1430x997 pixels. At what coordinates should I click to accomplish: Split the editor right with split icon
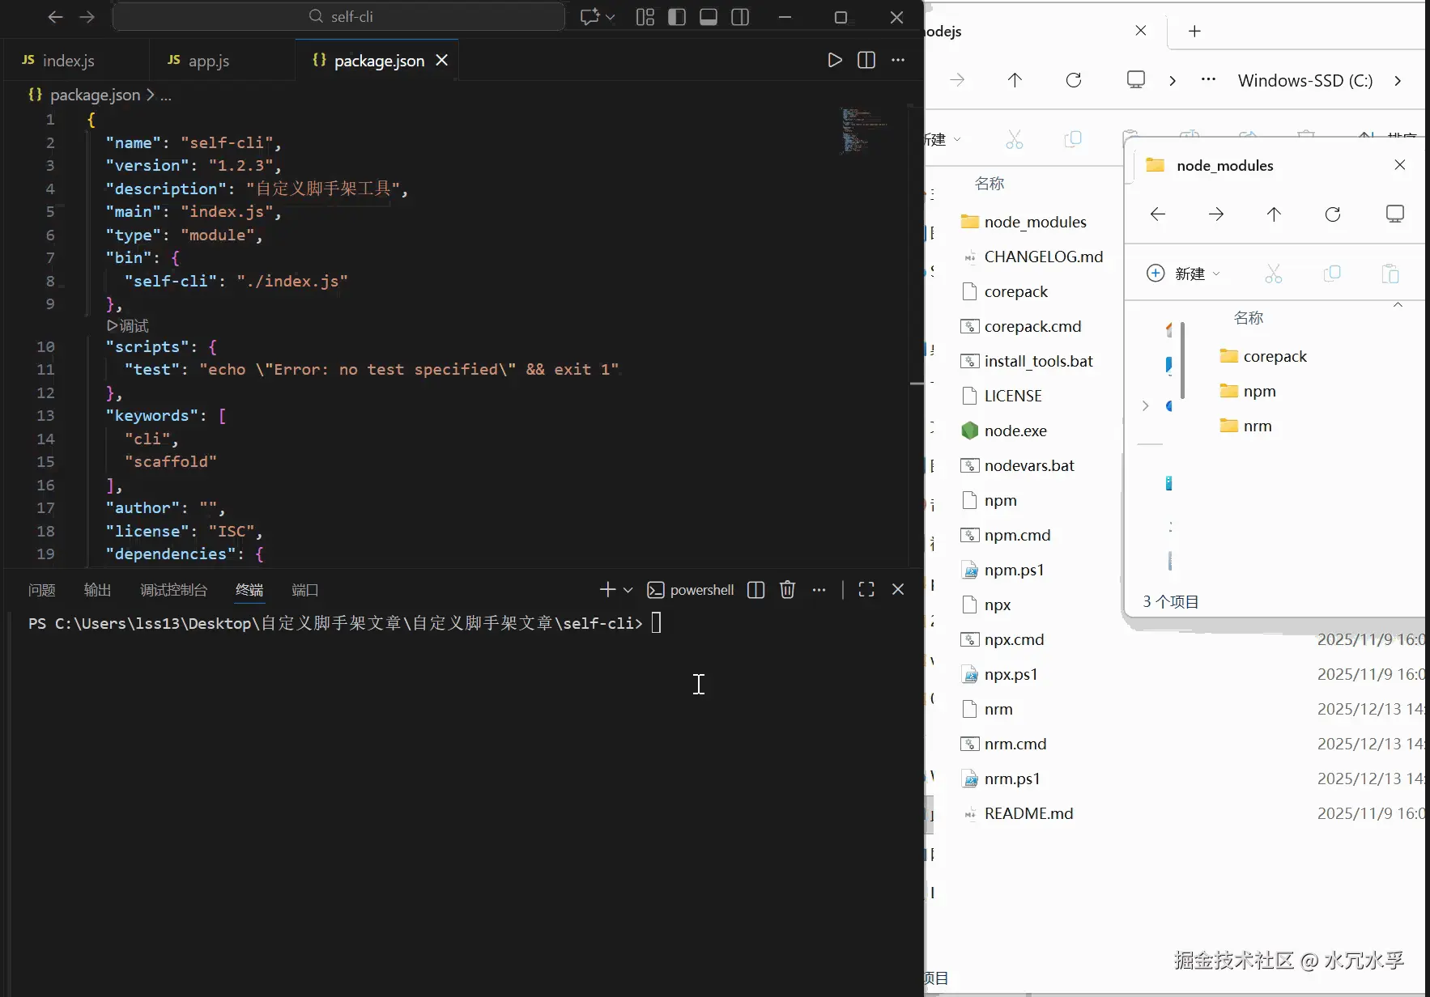pos(866,60)
